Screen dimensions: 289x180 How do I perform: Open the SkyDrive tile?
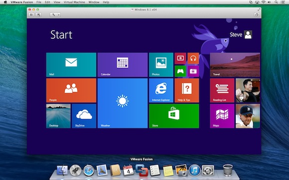tap(84, 116)
